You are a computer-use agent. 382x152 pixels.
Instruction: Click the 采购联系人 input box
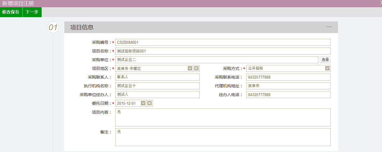[x=157, y=77]
